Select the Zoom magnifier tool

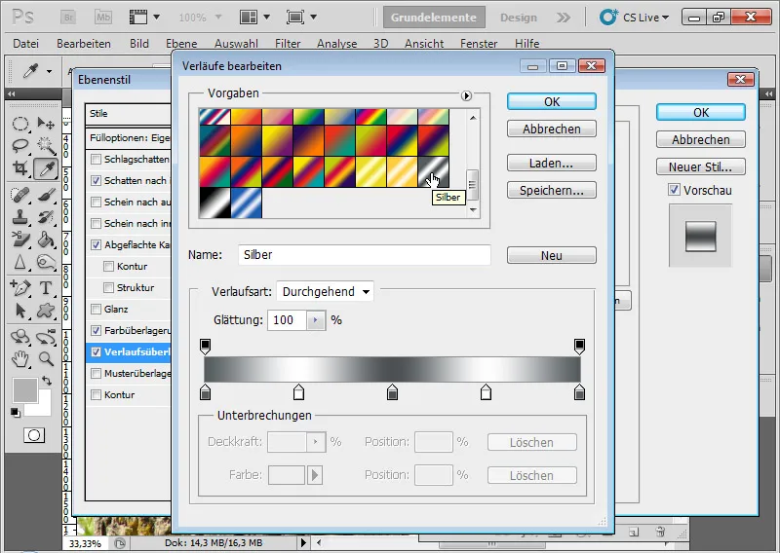(x=46, y=358)
